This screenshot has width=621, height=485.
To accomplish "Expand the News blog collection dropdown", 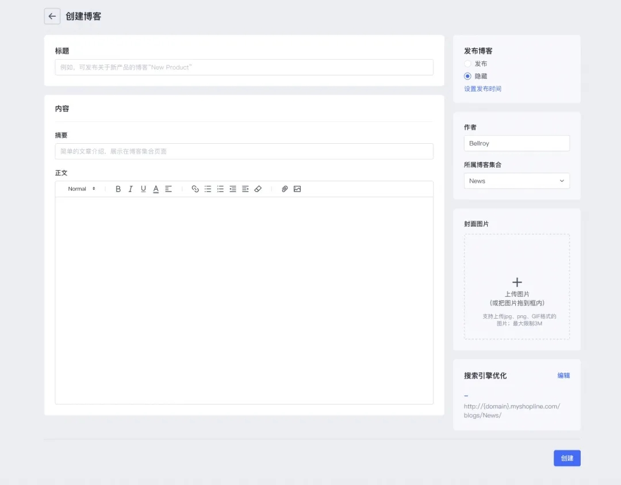I will tap(517, 181).
